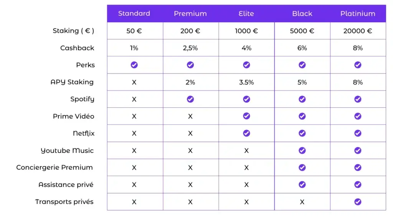The width and height of the screenshot is (393, 217).
Task: Click the Assistance privé checkmark under Black
Action: pyautogui.click(x=302, y=184)
